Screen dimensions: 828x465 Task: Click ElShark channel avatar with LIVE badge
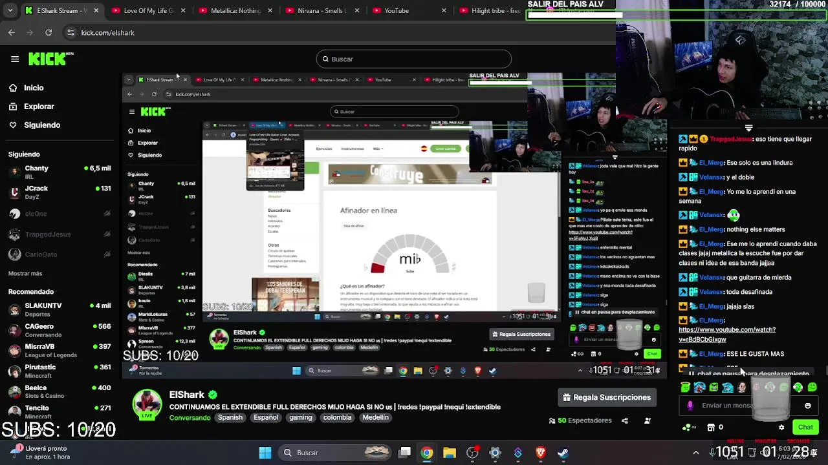tap(147, 405)
